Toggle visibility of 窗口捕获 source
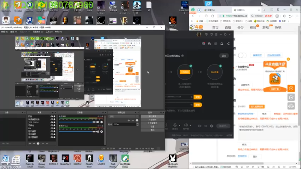Screen dimensions: 301x169 pyautogui.click(x=52, y=131)
